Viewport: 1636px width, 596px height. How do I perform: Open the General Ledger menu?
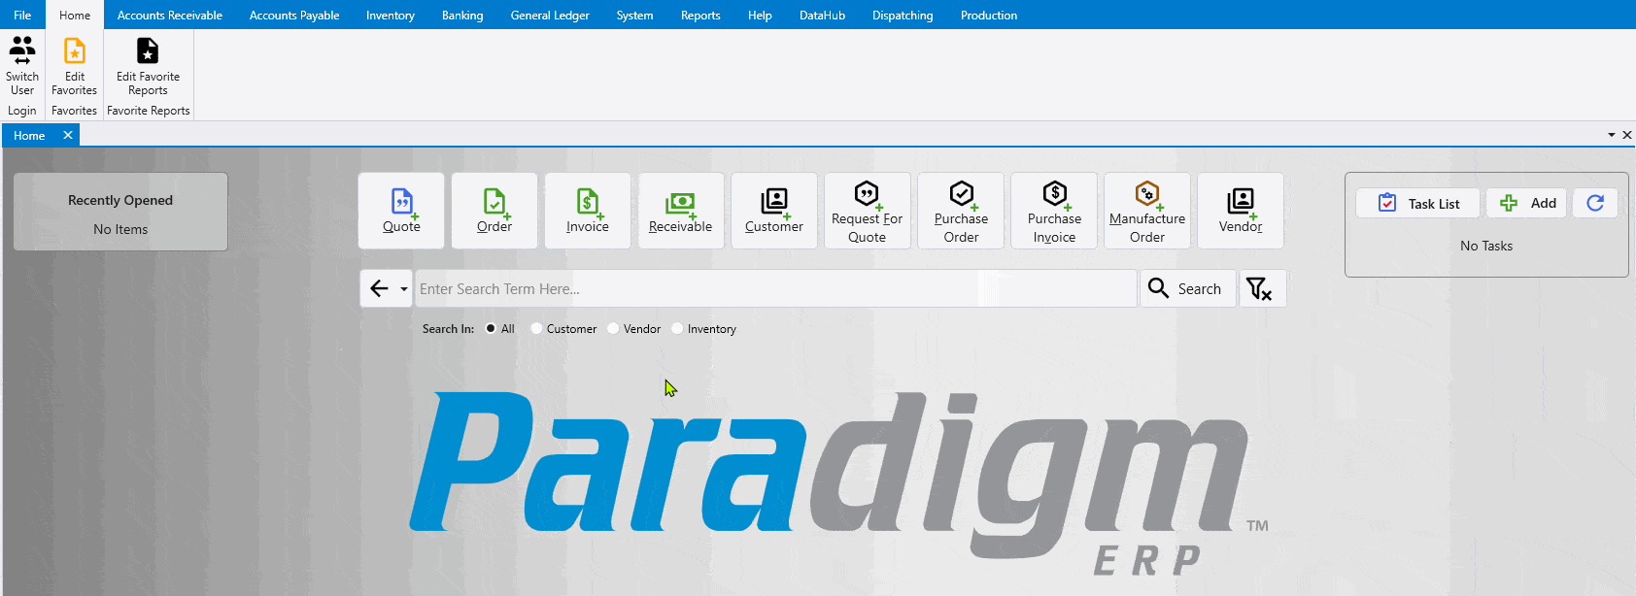550,15
